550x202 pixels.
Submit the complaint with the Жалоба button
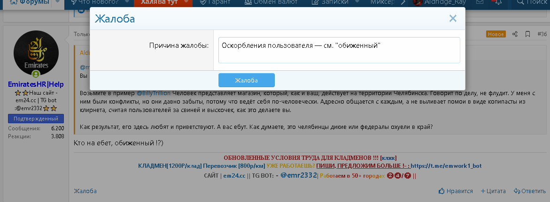coord(246,80)
